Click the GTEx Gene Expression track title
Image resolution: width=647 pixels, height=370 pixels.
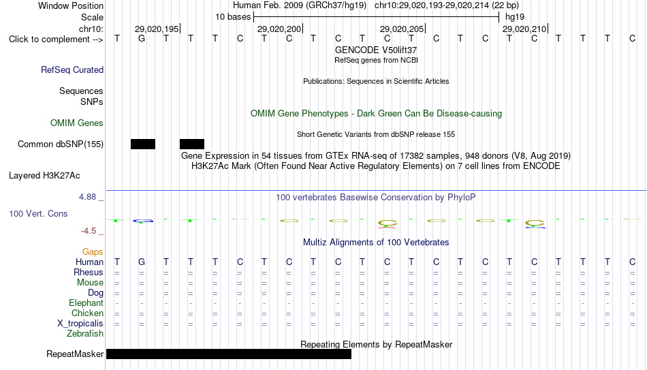point(376,155)
